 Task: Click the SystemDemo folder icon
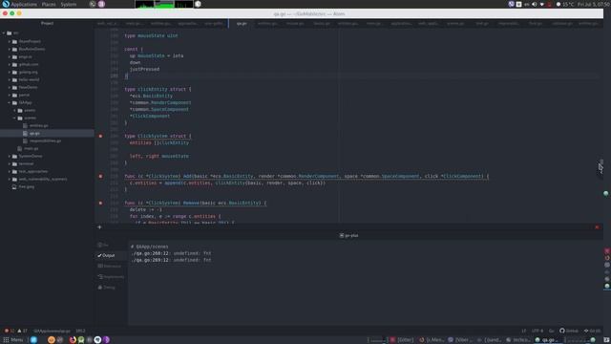14,156
